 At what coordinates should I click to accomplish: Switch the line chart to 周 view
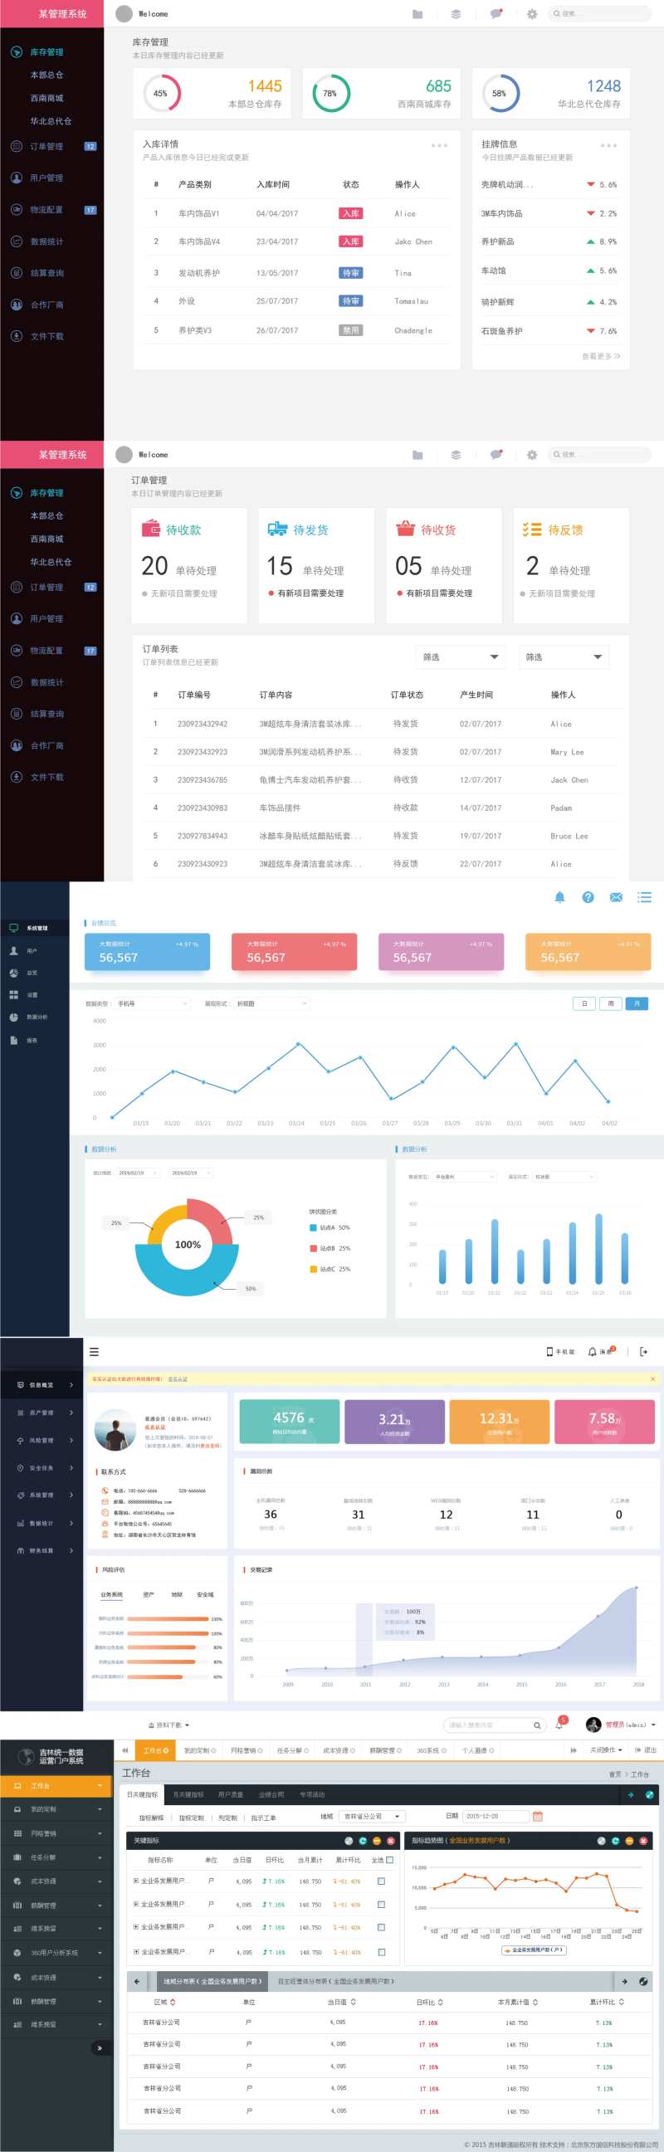pos(611,1003)
